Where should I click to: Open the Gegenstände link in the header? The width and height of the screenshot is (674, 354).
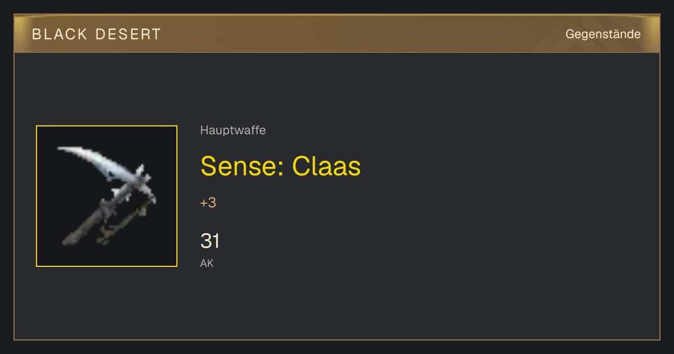603,34
